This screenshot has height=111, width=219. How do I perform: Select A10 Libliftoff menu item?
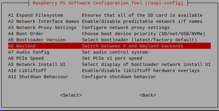pos(109,71)
